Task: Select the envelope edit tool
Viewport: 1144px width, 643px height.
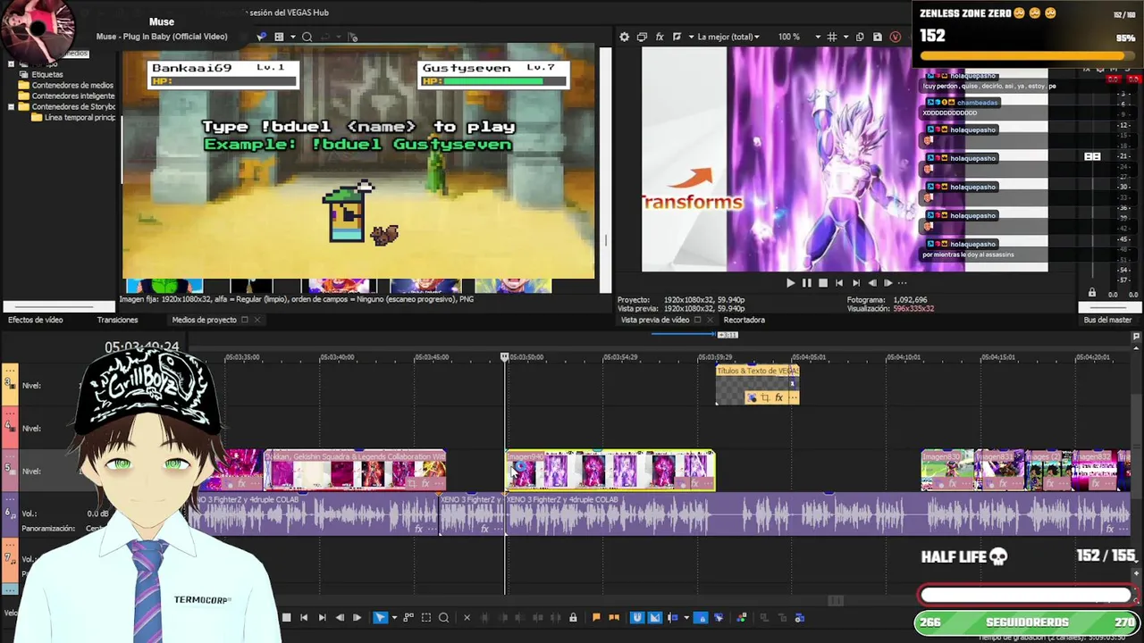Action: pos(408,617)
